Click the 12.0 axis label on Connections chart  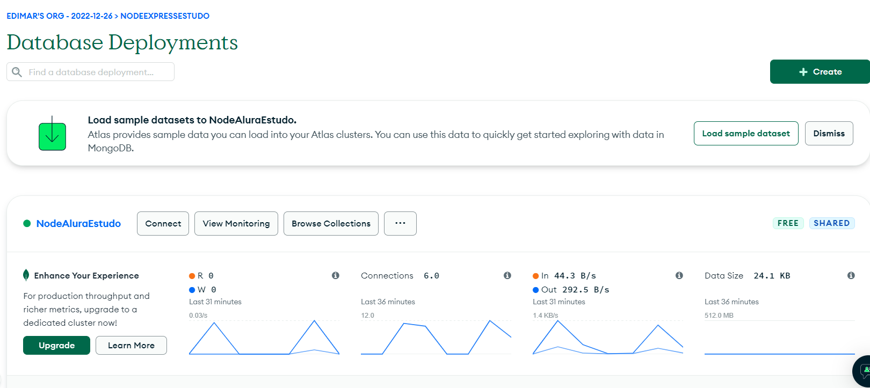[x=367, y=316]
